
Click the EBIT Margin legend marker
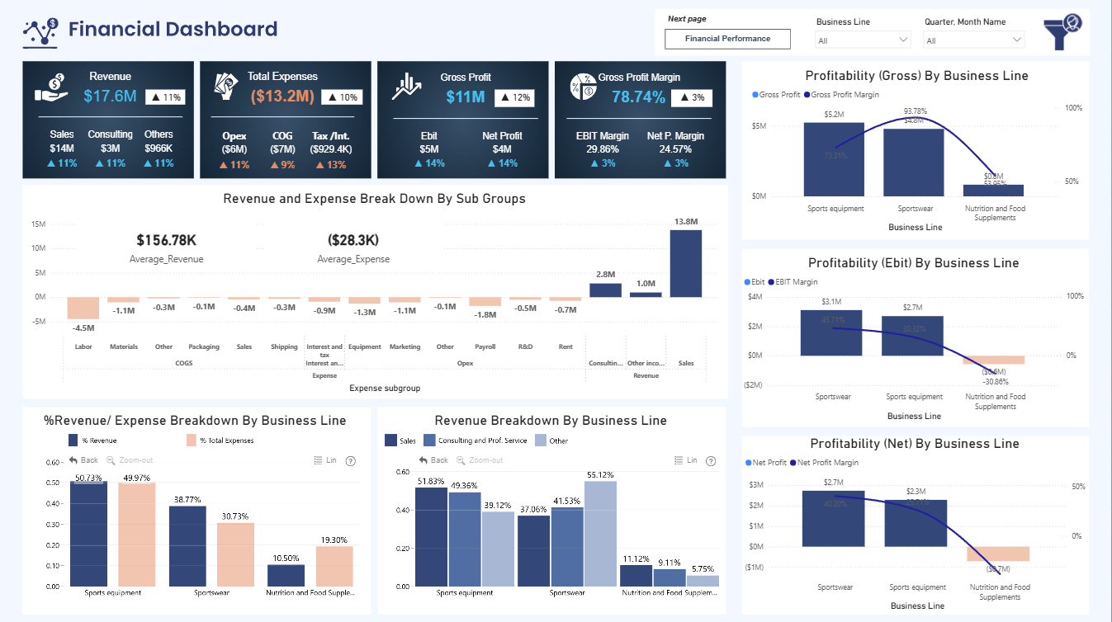[773, 282]
